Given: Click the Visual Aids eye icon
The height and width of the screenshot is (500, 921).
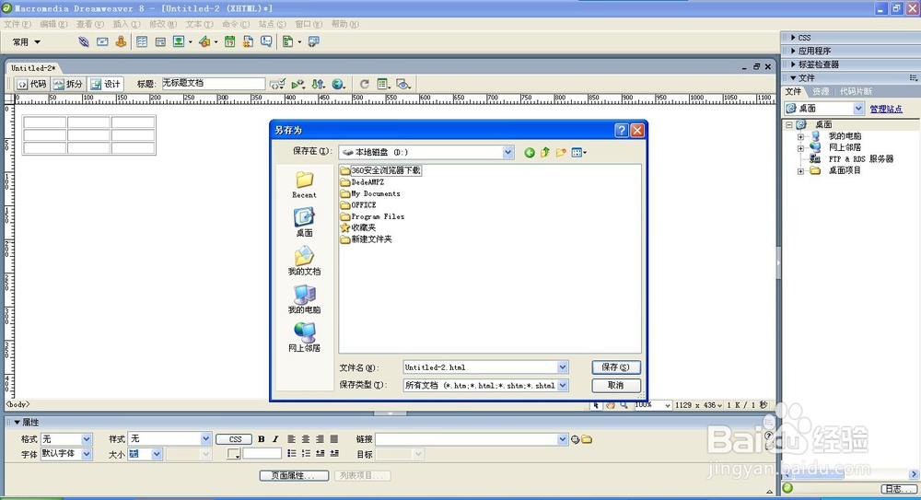Looking at the screenshot, I should pos(402,85).
